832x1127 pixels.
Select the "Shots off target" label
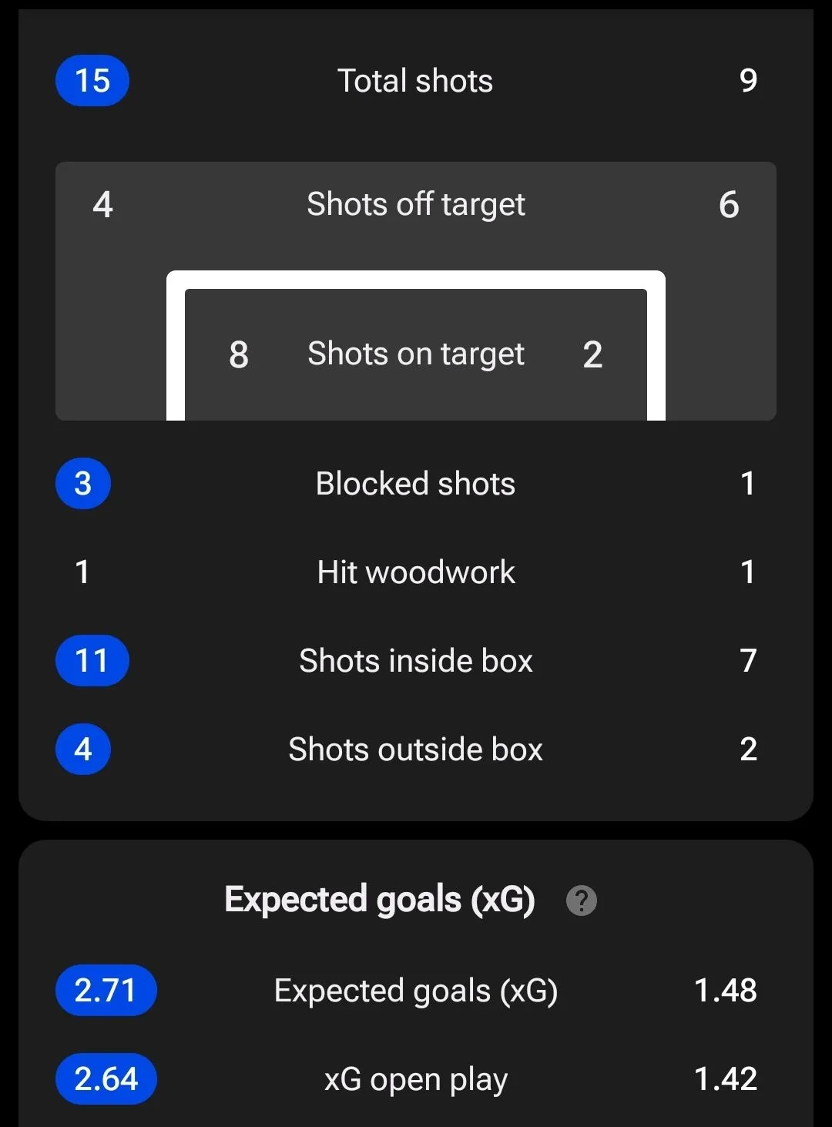click(416, 205)
